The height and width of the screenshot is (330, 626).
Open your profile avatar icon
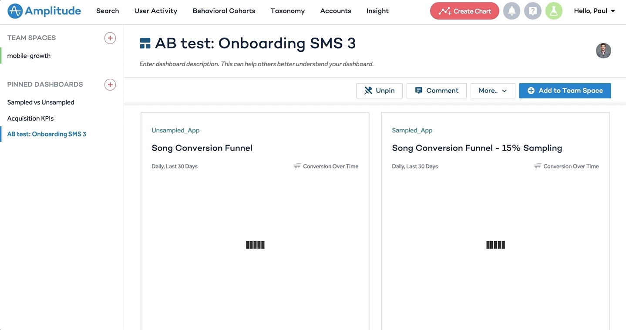[553, 10]
